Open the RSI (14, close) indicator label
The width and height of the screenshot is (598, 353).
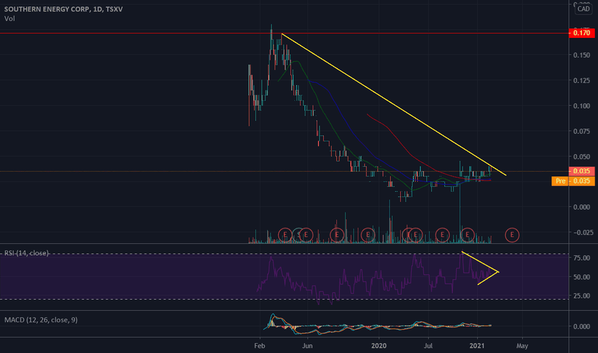(26, 253)
